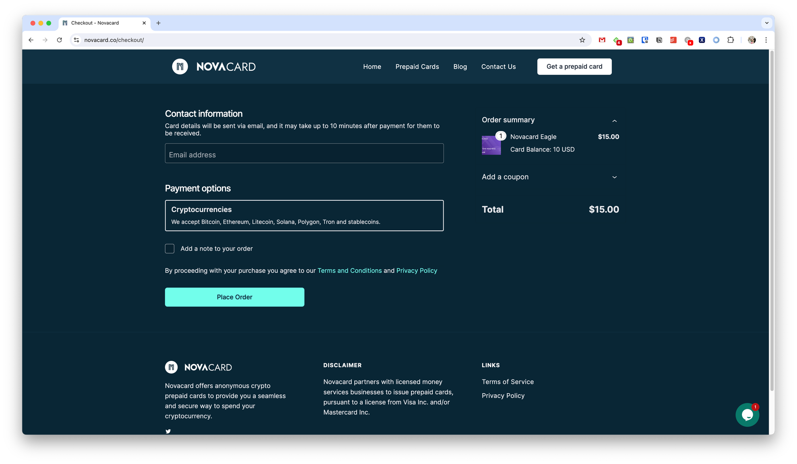Open the tab search dropdown arrow
The image size is (797, 464).
[x=767, y=23]
